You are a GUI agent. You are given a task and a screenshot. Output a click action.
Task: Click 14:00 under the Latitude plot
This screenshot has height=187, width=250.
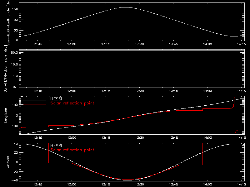(207, 185)
